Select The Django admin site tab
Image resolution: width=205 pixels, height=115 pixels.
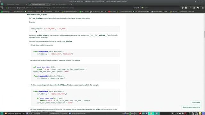(40, 4)
